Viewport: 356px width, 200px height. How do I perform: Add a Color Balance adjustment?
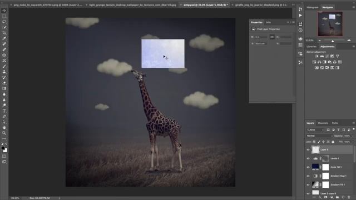319,62
